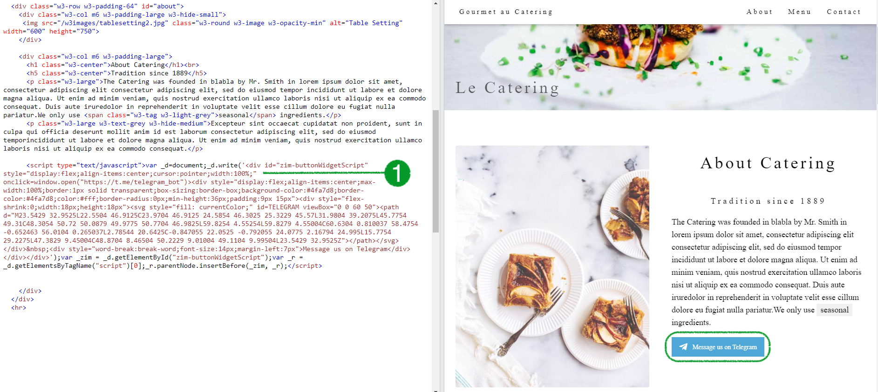Click the seasonal grey tag in paragraph

click(834, 310)
